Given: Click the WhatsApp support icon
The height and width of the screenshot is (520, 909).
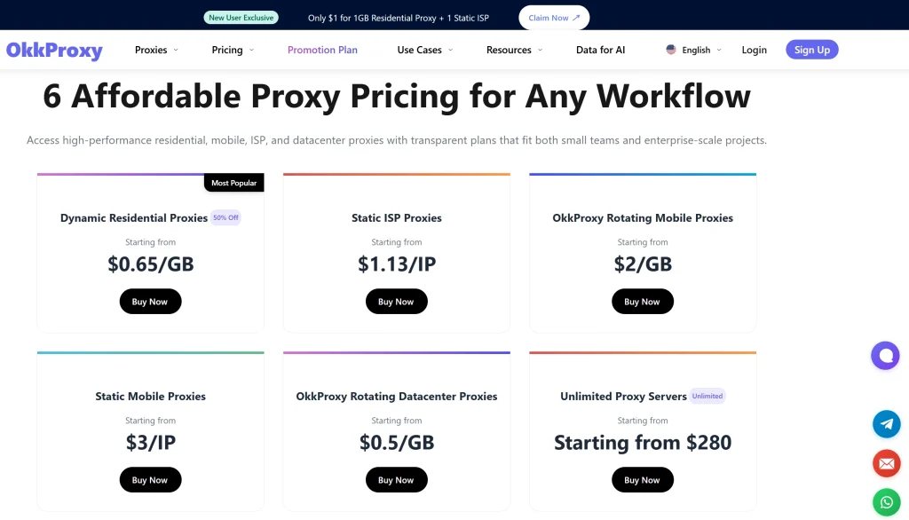Looking at the screenshot, I should click(x=886, y=501).
